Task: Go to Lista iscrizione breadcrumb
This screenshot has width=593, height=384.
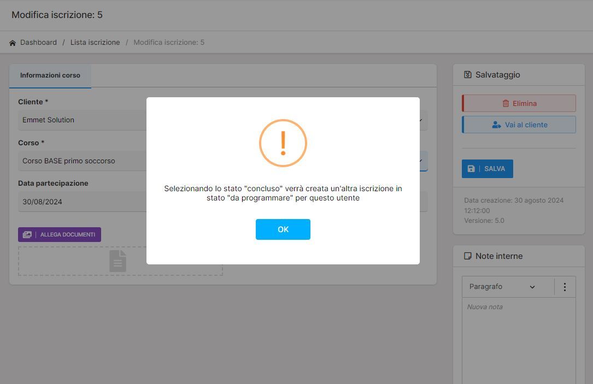Action: tap(95, 43)
